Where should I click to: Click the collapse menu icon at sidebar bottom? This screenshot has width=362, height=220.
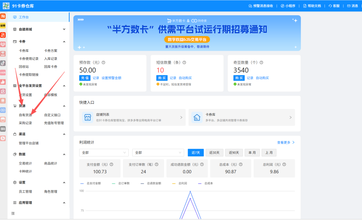click(13, 213)
